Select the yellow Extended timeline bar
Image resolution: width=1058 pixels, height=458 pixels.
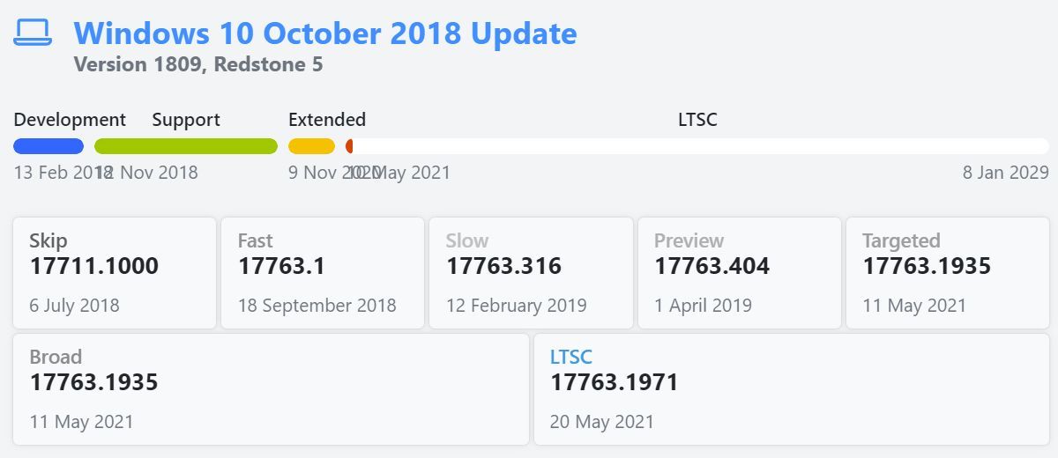pyautogui.click(x=311, y=146)
